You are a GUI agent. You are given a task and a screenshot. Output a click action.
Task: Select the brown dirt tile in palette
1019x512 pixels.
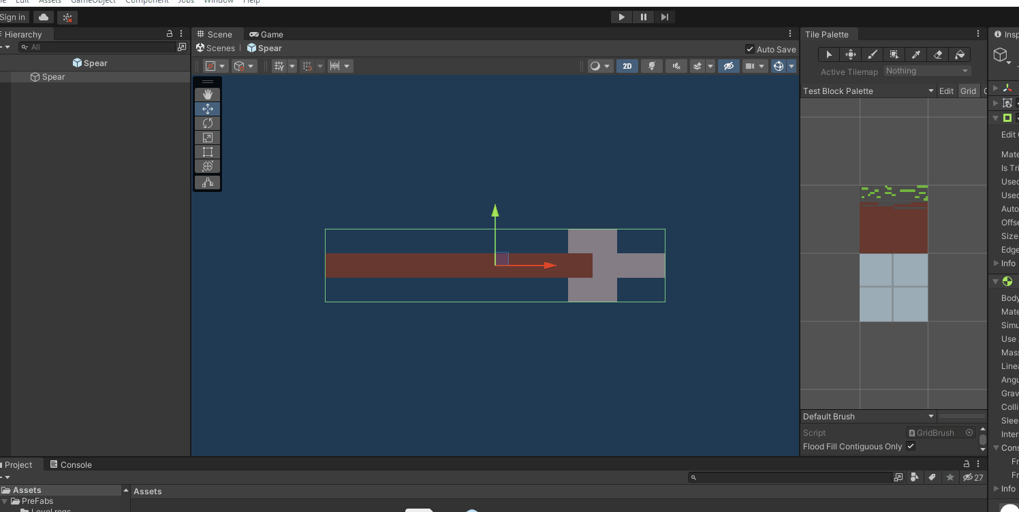tap(893, 228)
